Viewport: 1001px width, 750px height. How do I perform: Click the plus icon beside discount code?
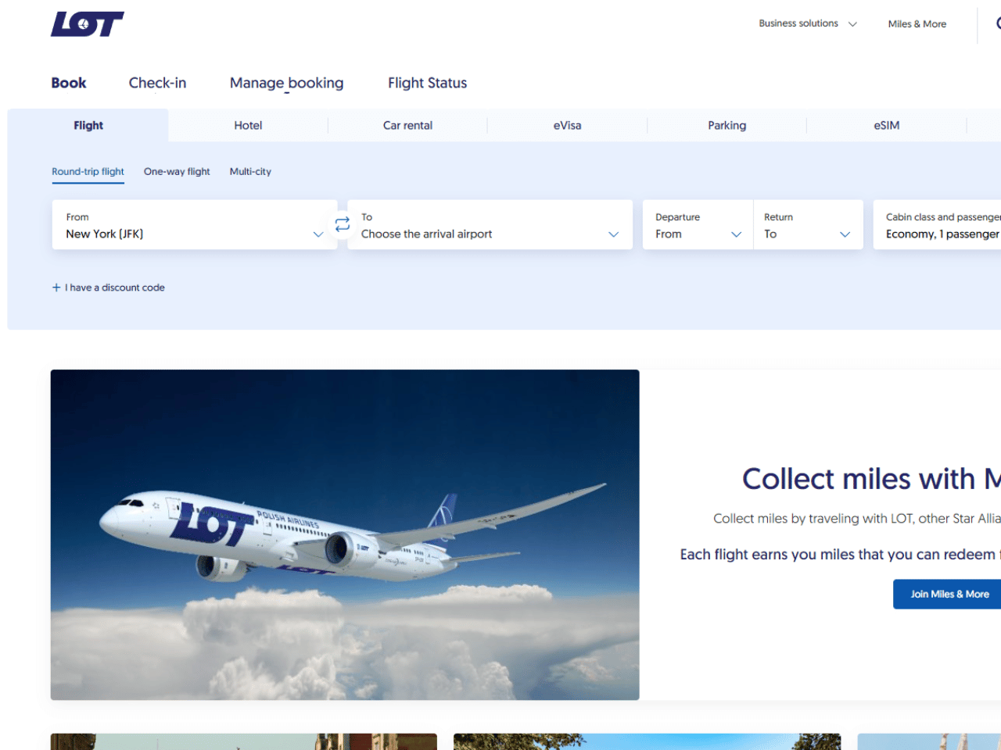click(x=56, y=287)
